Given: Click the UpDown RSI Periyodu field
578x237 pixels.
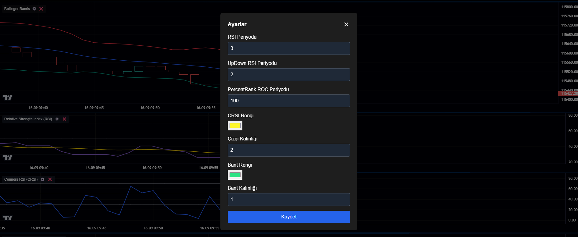Looking at the screenshot, I should coord(289,75).
